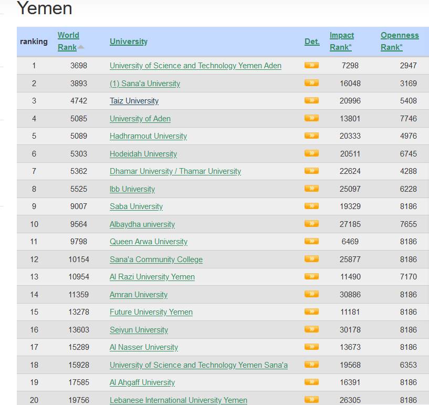
Task: Open details icon for Lebanese International University Yemen
Action: click(x=311, y=400)
